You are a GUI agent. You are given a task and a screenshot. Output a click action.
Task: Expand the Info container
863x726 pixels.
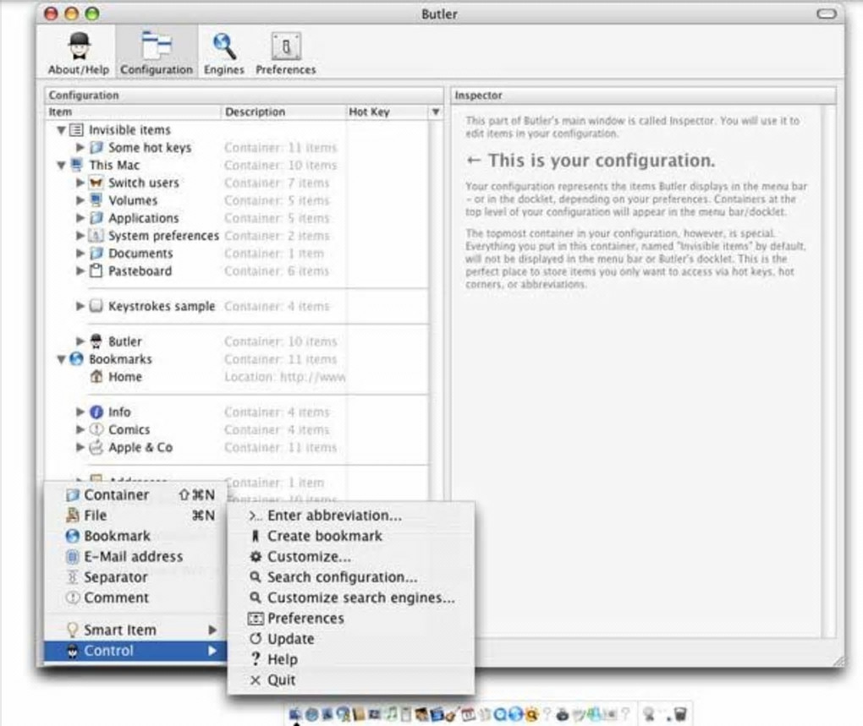80,412
